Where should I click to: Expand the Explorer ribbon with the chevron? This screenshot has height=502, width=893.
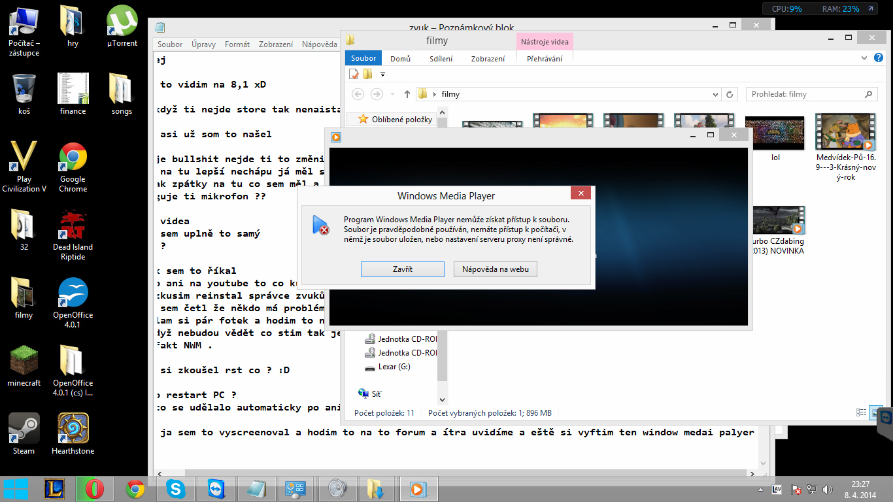[x=864, y=58]
